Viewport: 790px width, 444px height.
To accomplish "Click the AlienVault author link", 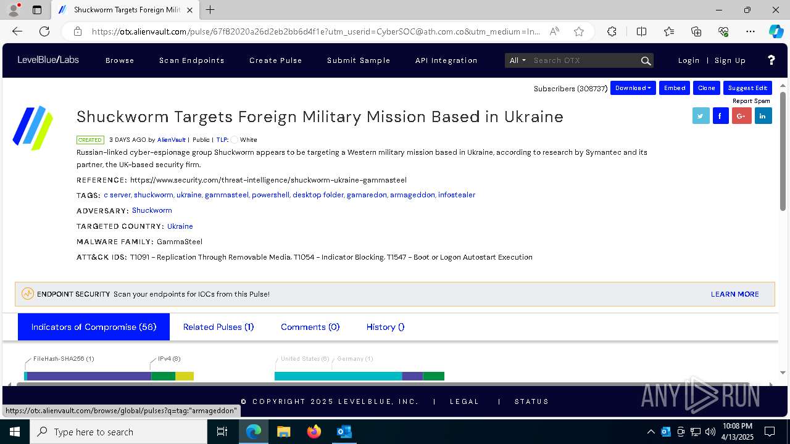I will pos(171,140).
